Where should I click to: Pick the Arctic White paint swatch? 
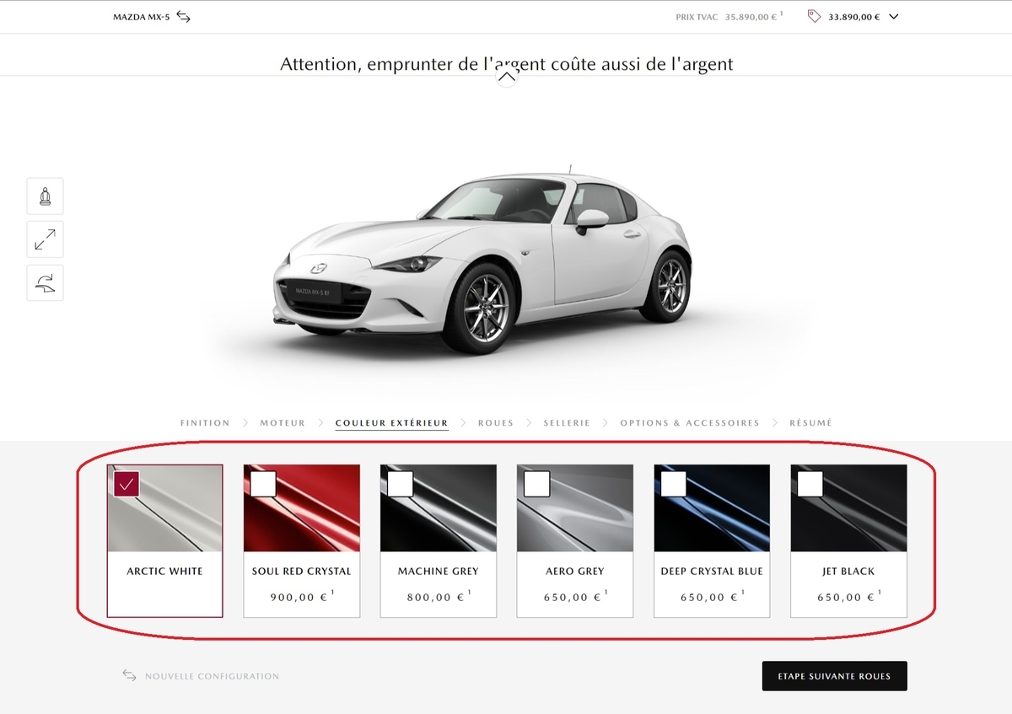165,508
